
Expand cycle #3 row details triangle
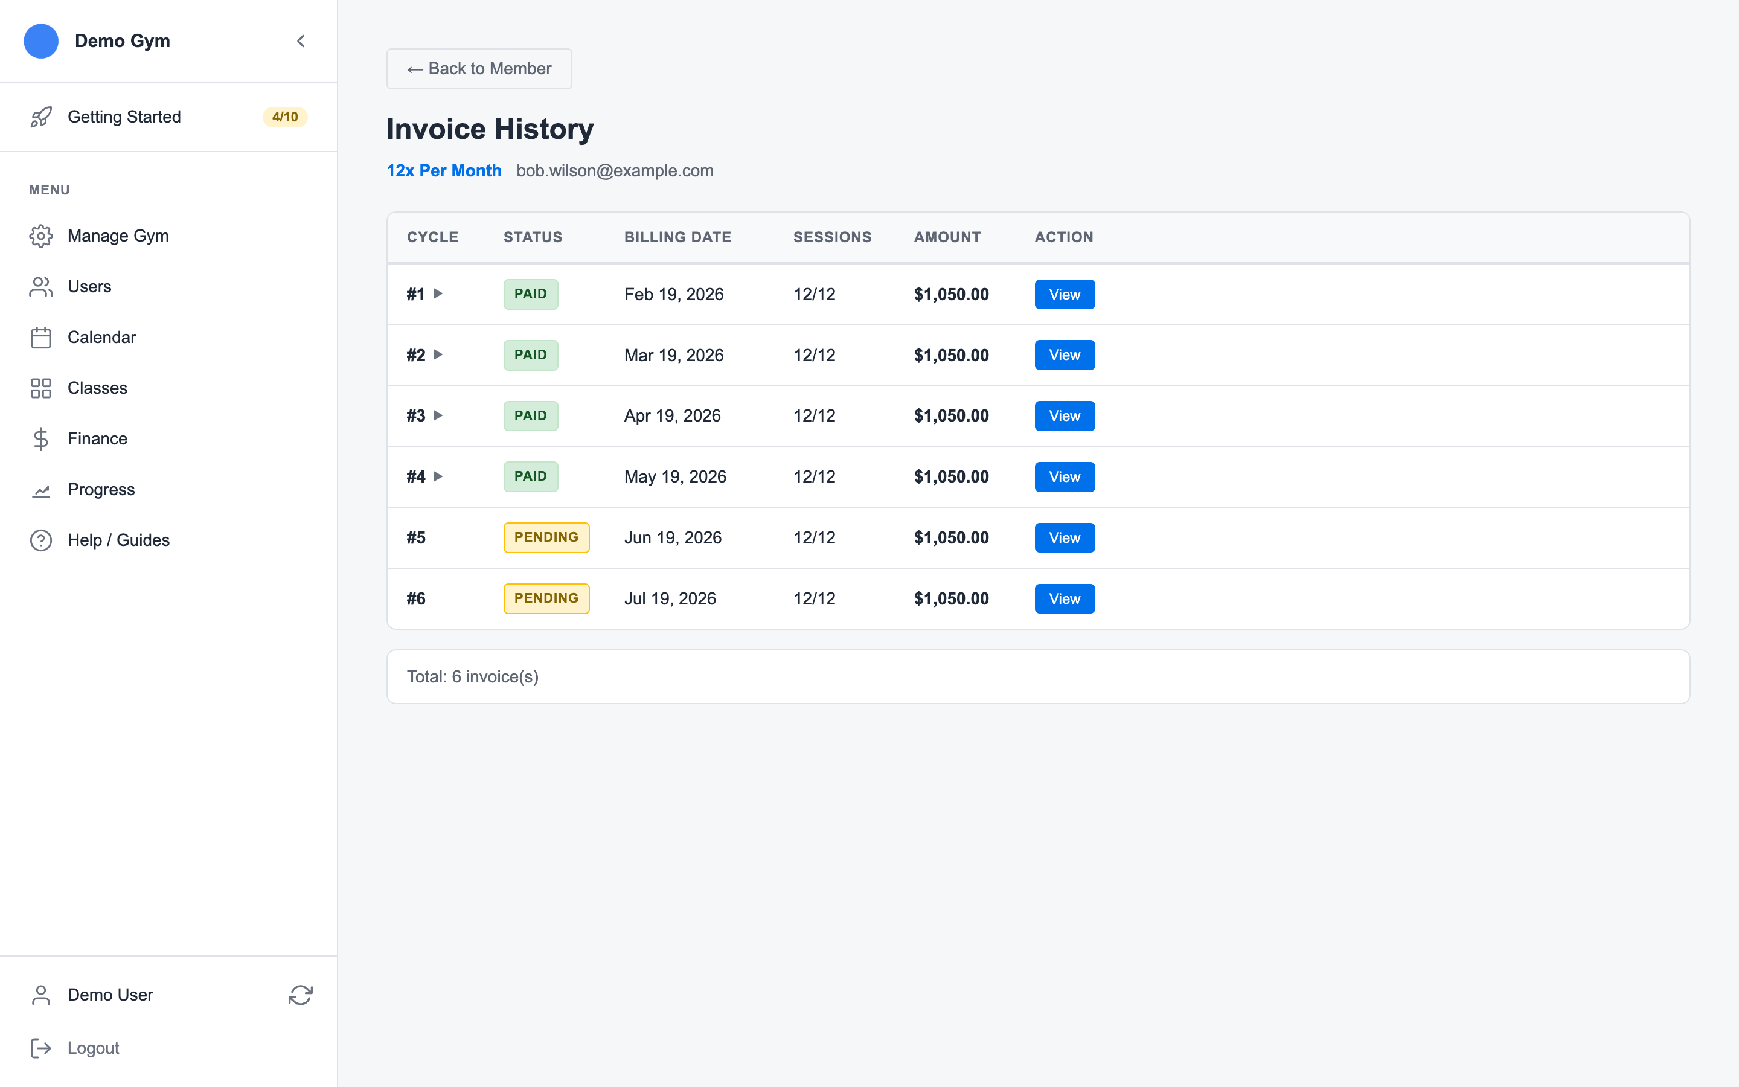[438, 415]
